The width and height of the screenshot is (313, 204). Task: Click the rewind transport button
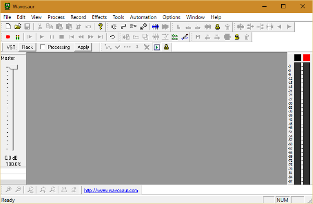click(81, 37)
